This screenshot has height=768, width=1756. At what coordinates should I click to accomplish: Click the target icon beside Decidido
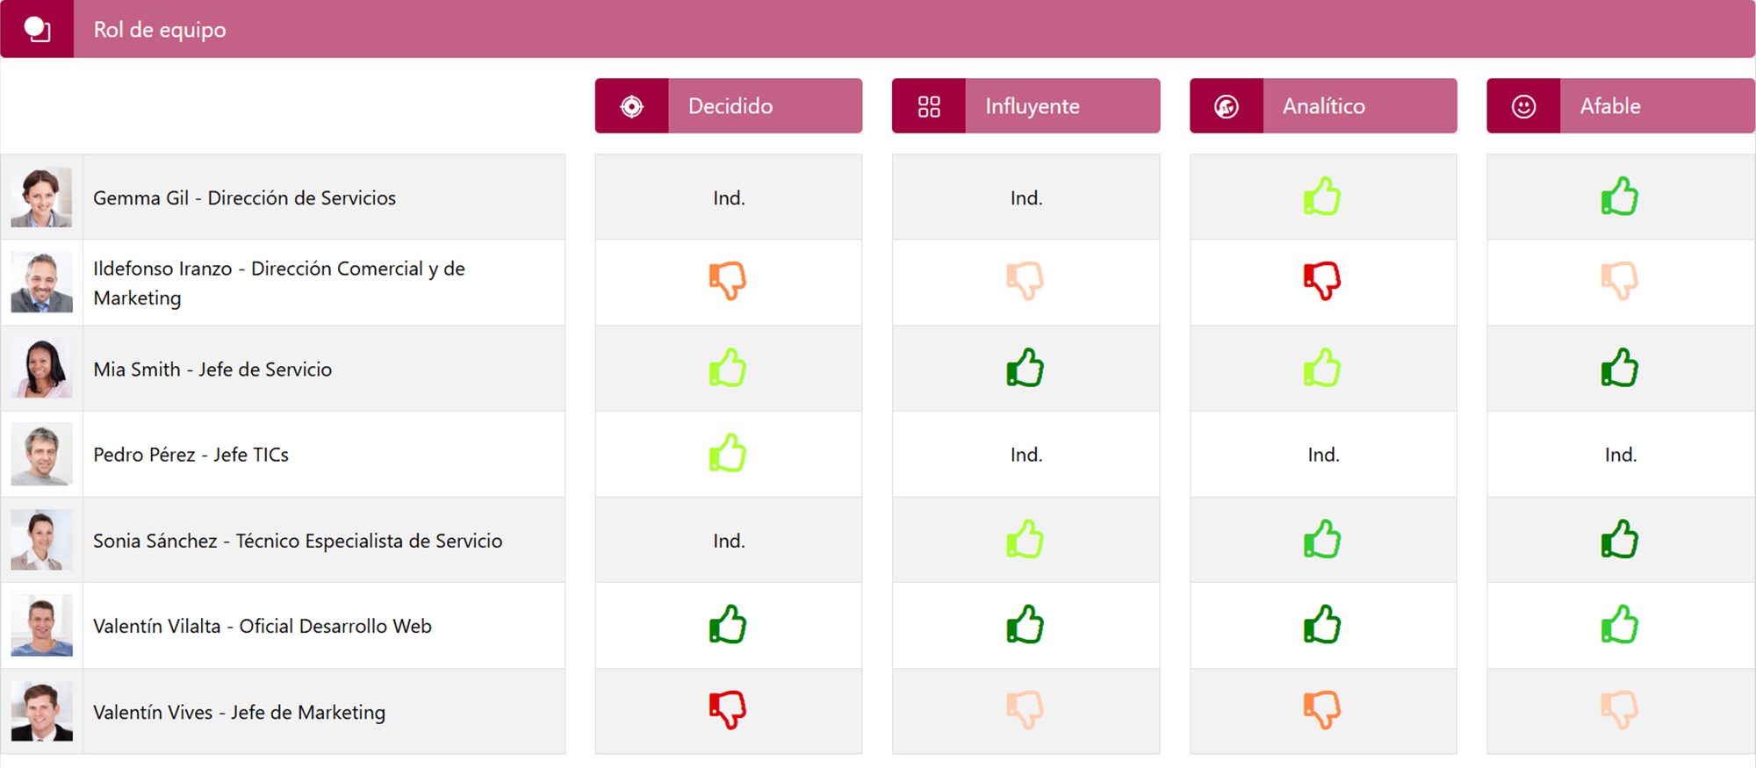point(631,106)
